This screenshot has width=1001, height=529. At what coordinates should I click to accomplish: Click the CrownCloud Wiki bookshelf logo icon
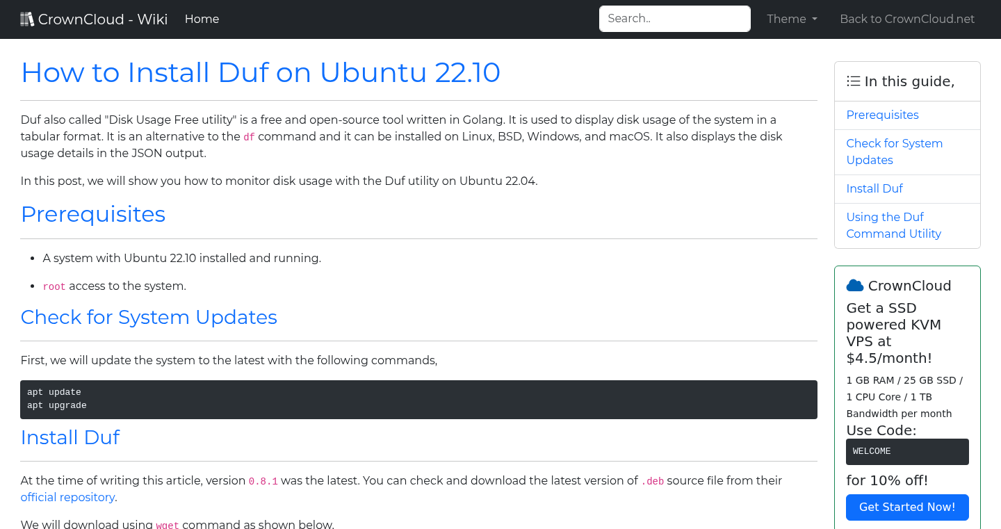[27, 18]
